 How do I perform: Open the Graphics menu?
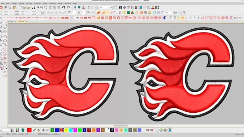coord(53,4)
